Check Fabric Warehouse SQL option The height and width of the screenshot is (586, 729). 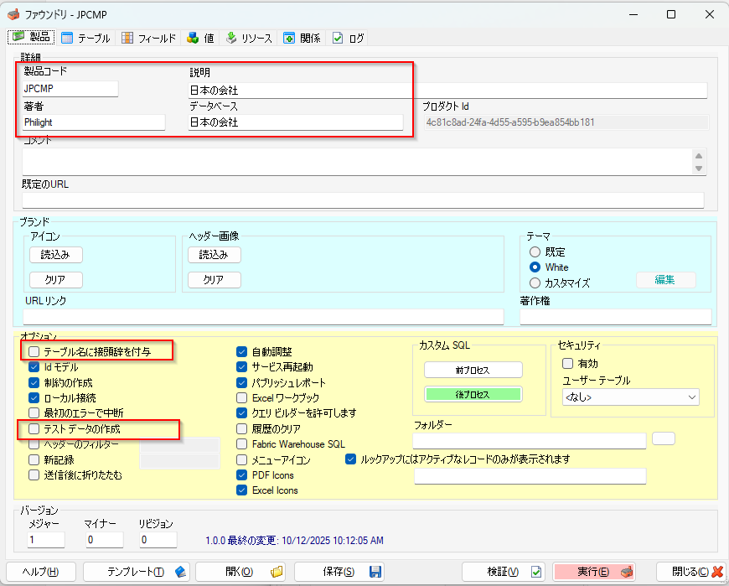point(242,444)
